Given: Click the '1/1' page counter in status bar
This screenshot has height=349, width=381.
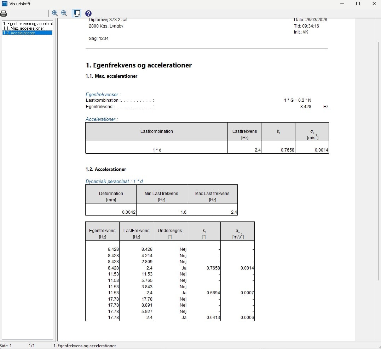Looking at the screenshot, I should point(31,346).
